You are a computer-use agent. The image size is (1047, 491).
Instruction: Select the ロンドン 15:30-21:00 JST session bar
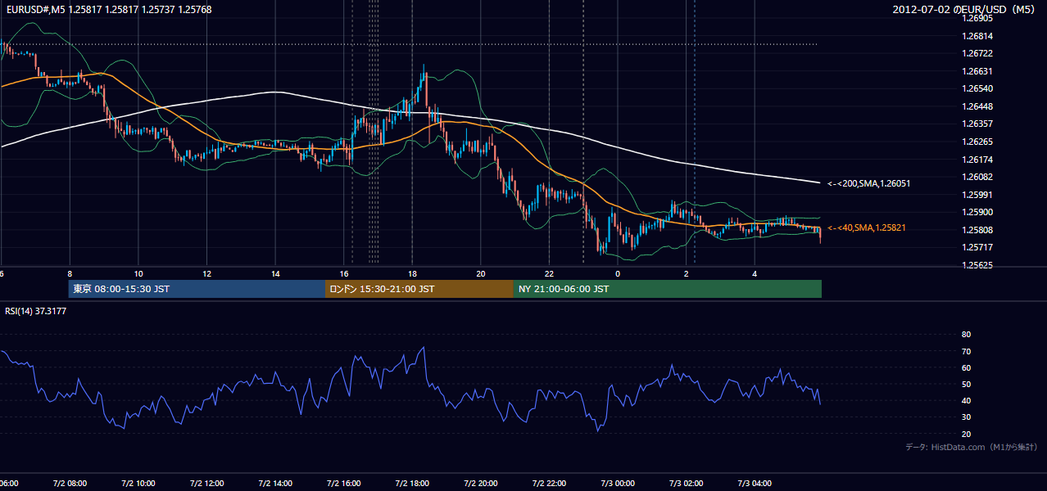tap(419, 289)
